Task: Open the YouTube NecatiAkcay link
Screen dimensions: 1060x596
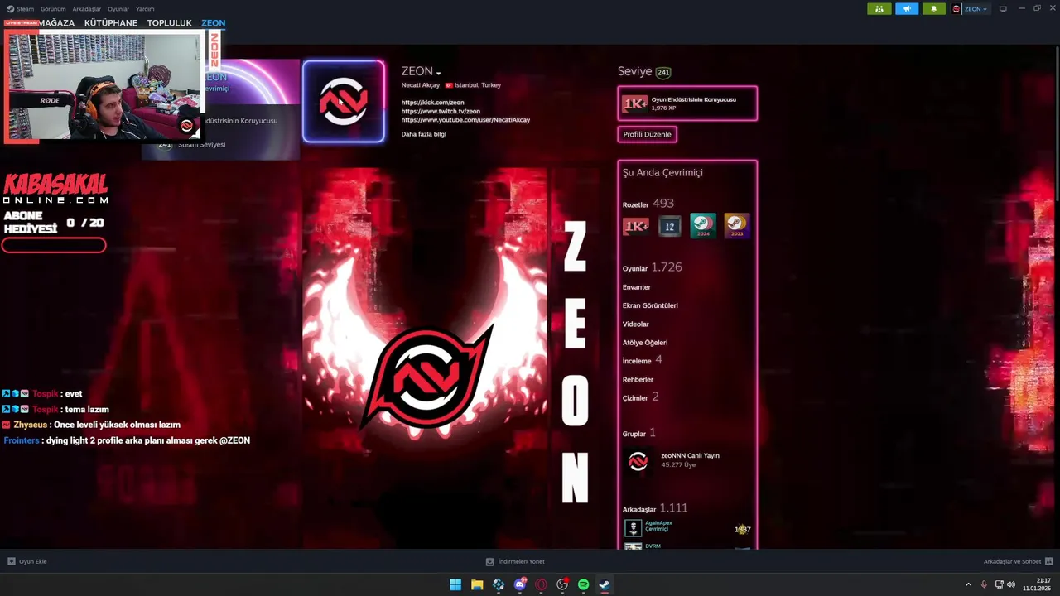Action: [465, 120]
